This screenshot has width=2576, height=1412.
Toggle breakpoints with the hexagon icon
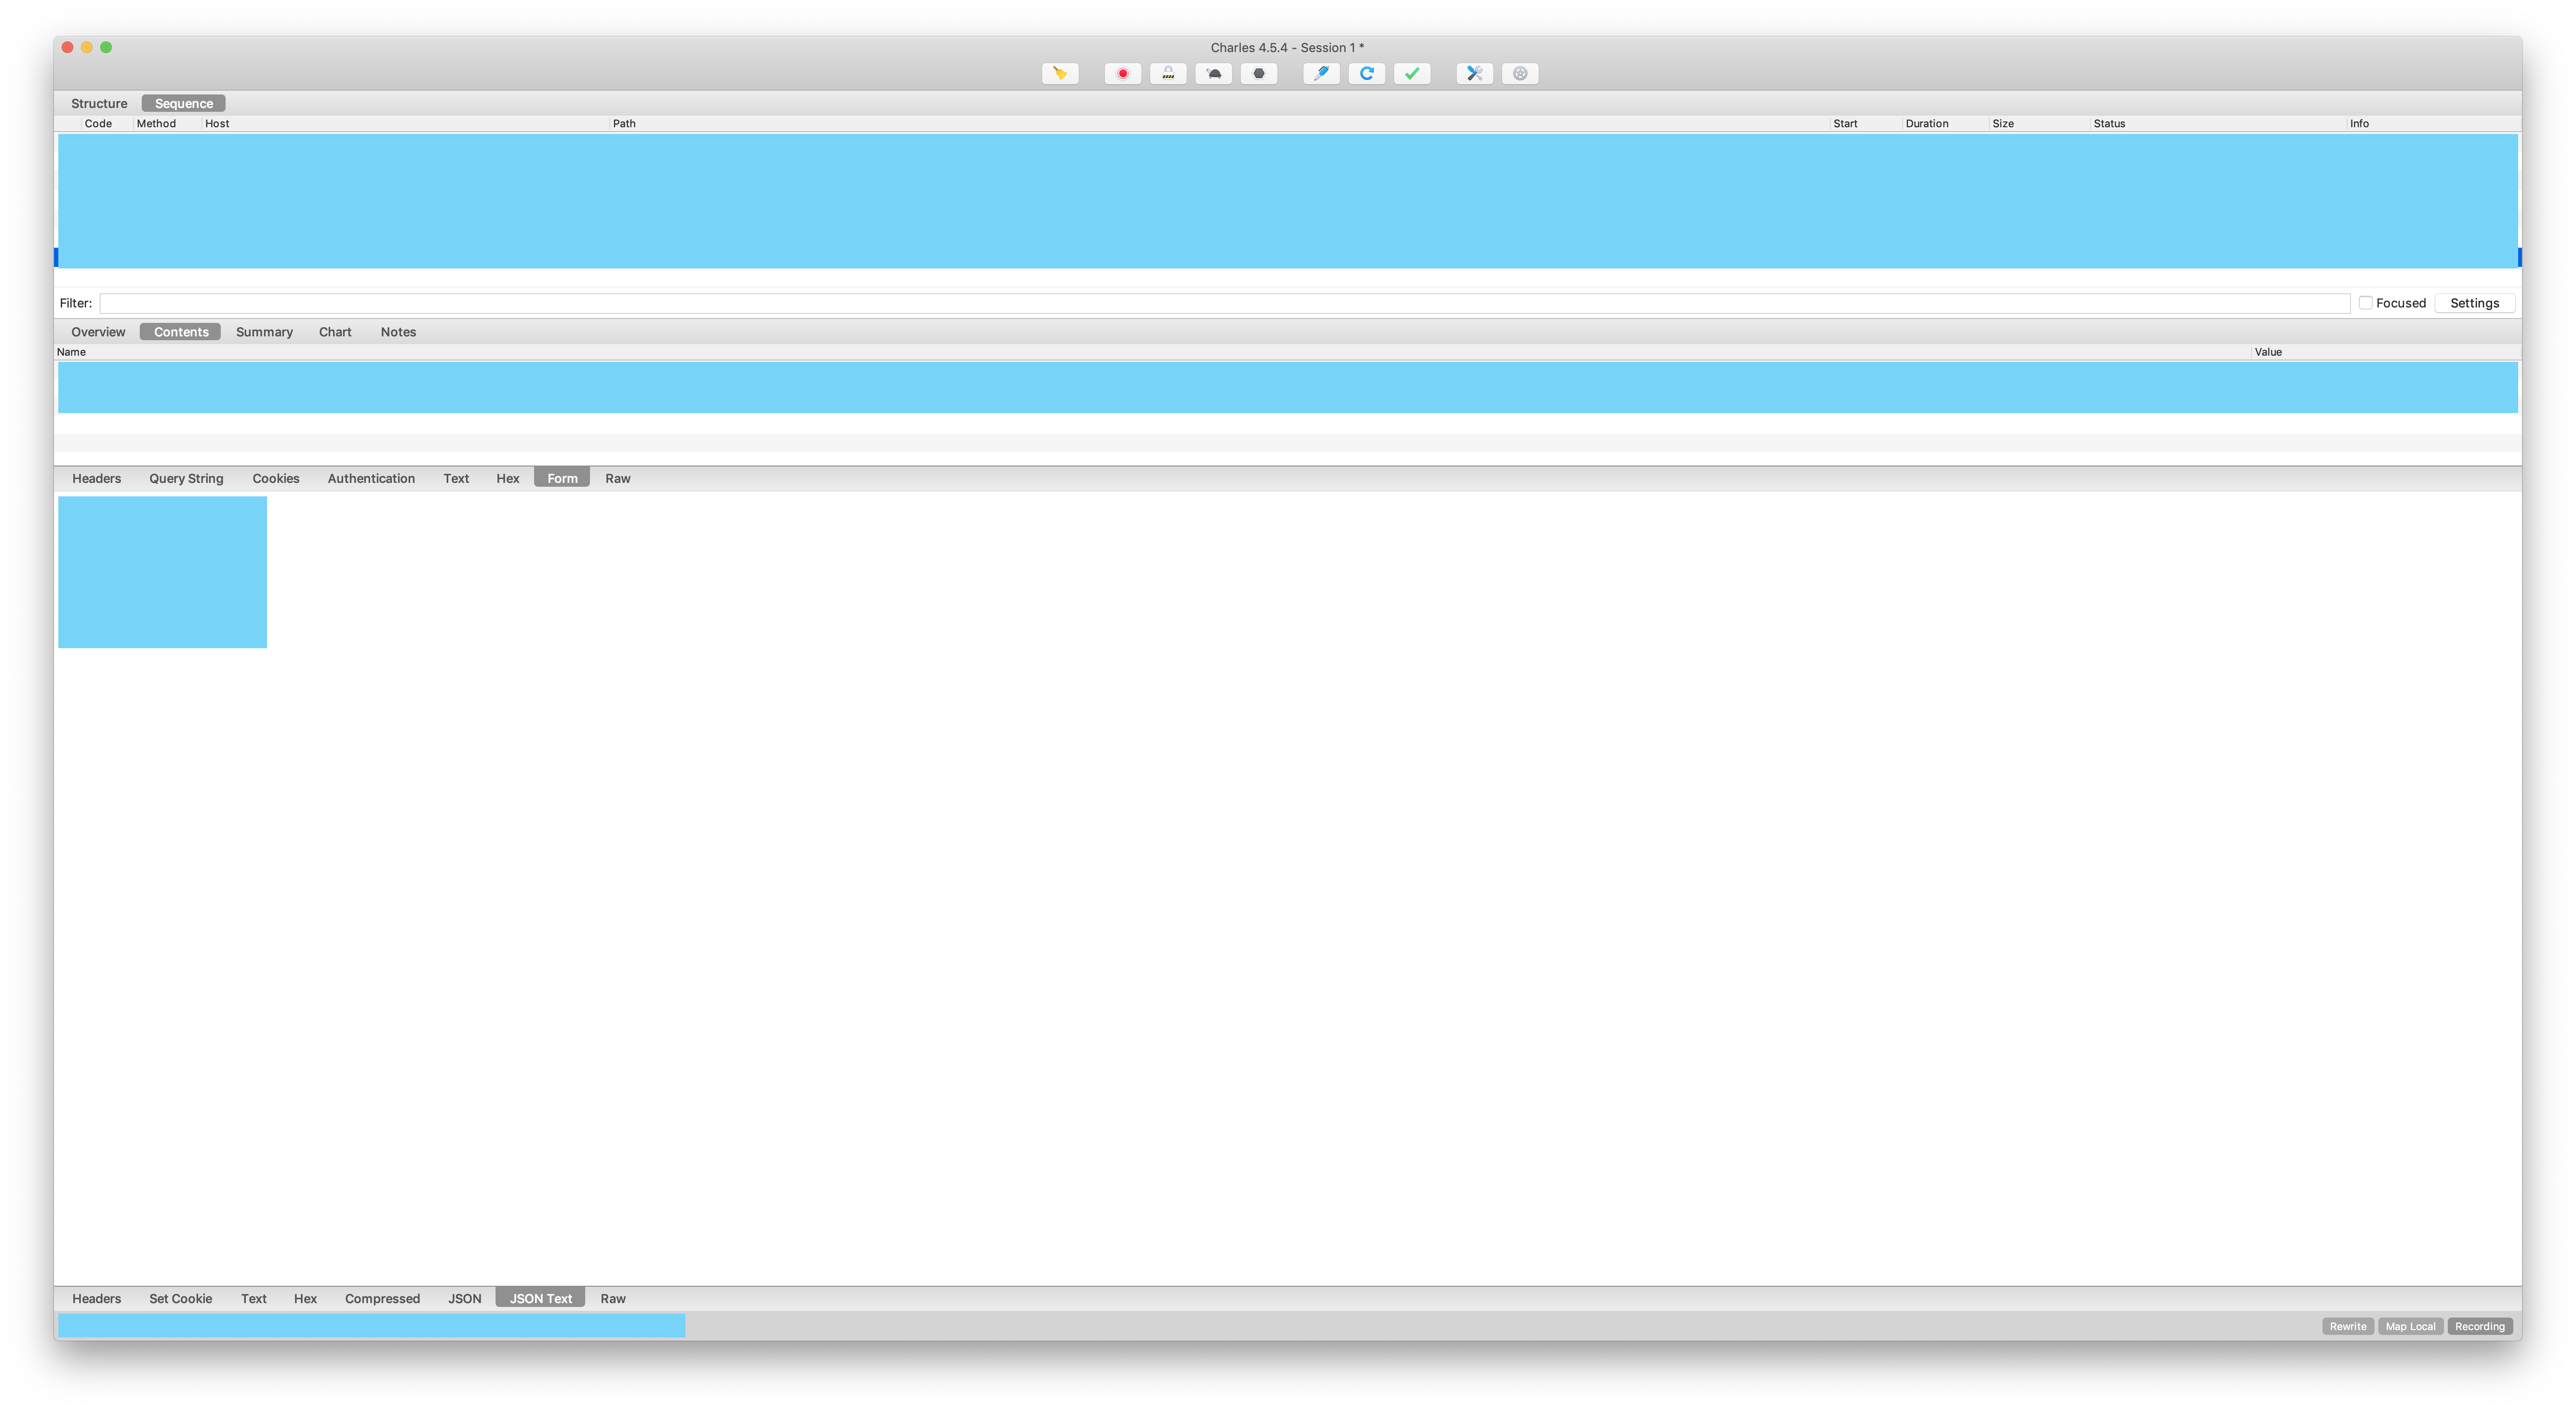1258,73
